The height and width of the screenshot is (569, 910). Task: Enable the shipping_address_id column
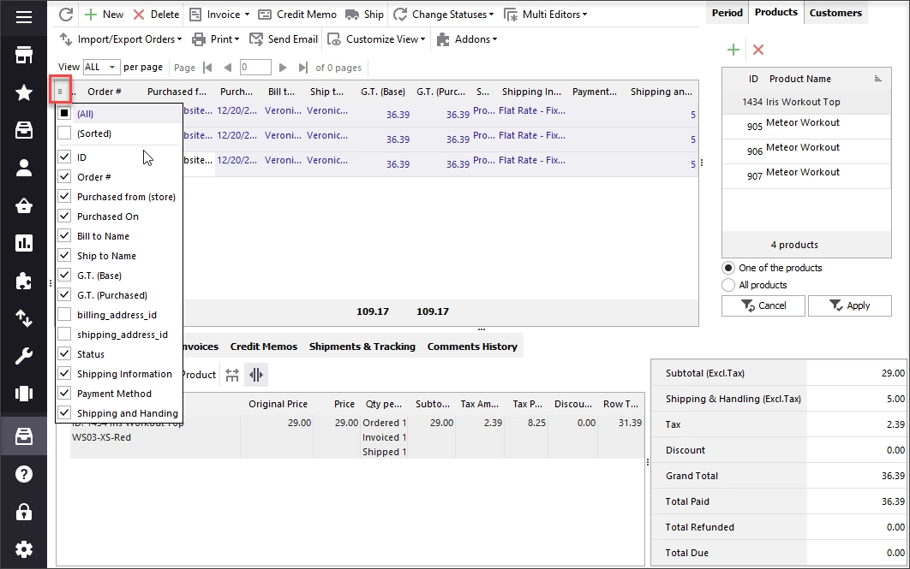pyautogui.click(x=64, y=335)
